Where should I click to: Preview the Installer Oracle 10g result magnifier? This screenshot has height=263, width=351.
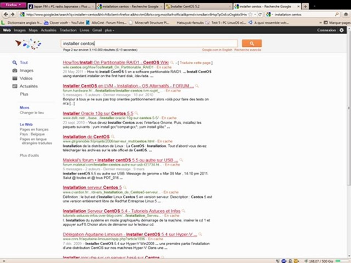pyautogui.click(x=136, y=113)
